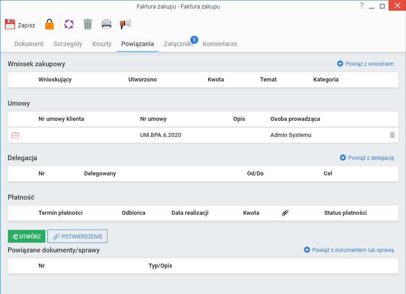Image resolution: width=406 pixels, height=294 pixels.
Task: Delete the UM.BPA.6.2020 contract row
Action: pos(392,135)
